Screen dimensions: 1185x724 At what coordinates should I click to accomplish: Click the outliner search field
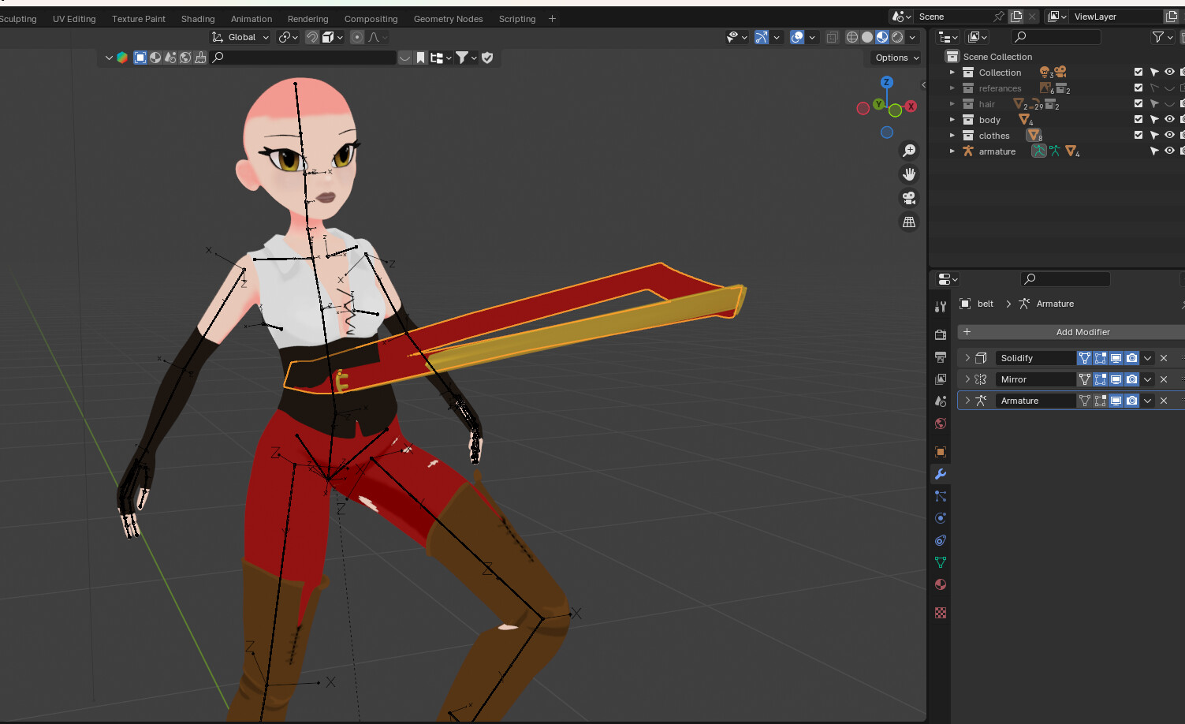[x=1056, y=37]
